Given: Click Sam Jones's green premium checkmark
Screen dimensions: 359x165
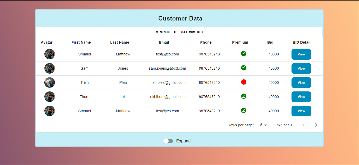Looking at the screenshot, I should (x=243, y=68).
